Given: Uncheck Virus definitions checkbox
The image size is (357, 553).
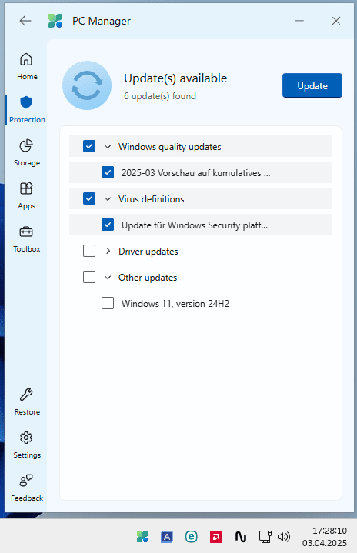Looking at the screenshot, I should pyautogui.click(x=89, y=198).
